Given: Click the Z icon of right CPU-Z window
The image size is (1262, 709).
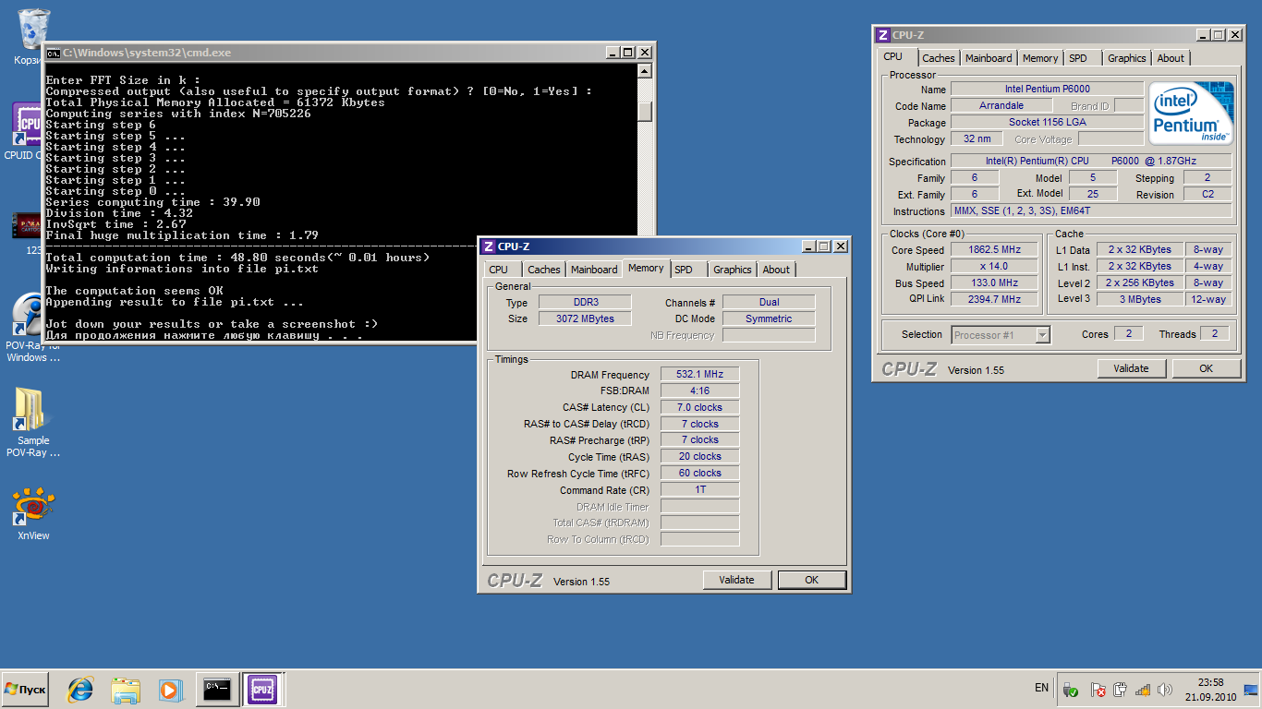Looking at the screenshot, I should click(x=882, y=35).
